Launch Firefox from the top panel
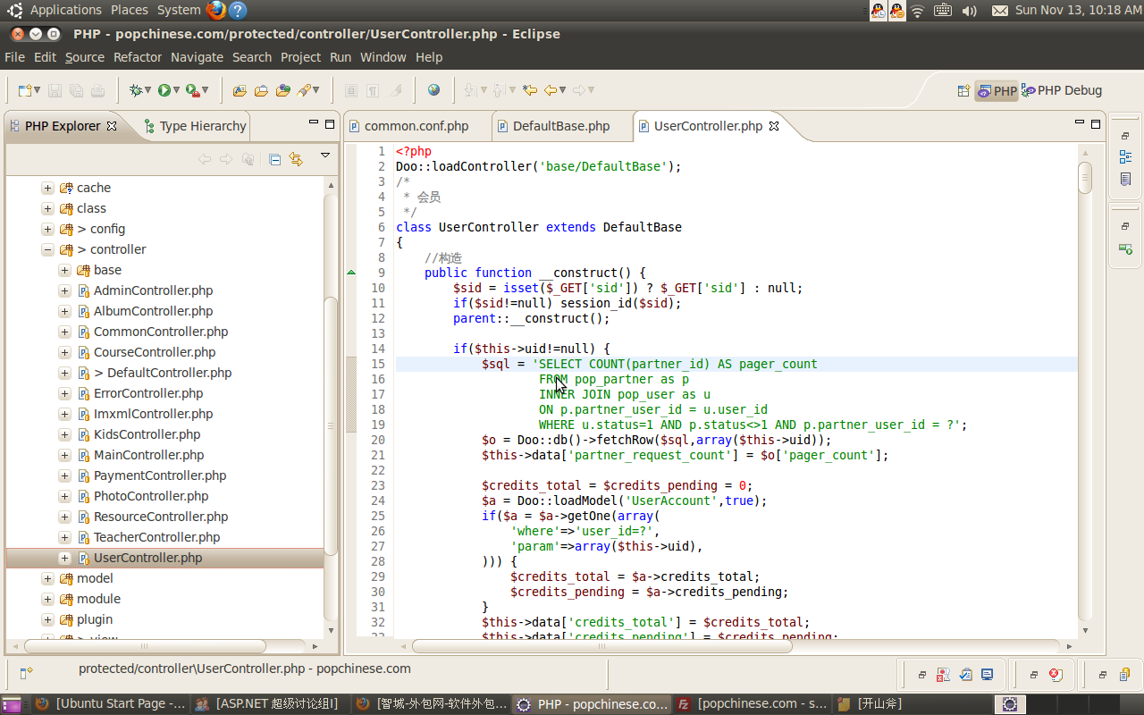This screenshot has width=1144, height=715. (x=215, y=11)
